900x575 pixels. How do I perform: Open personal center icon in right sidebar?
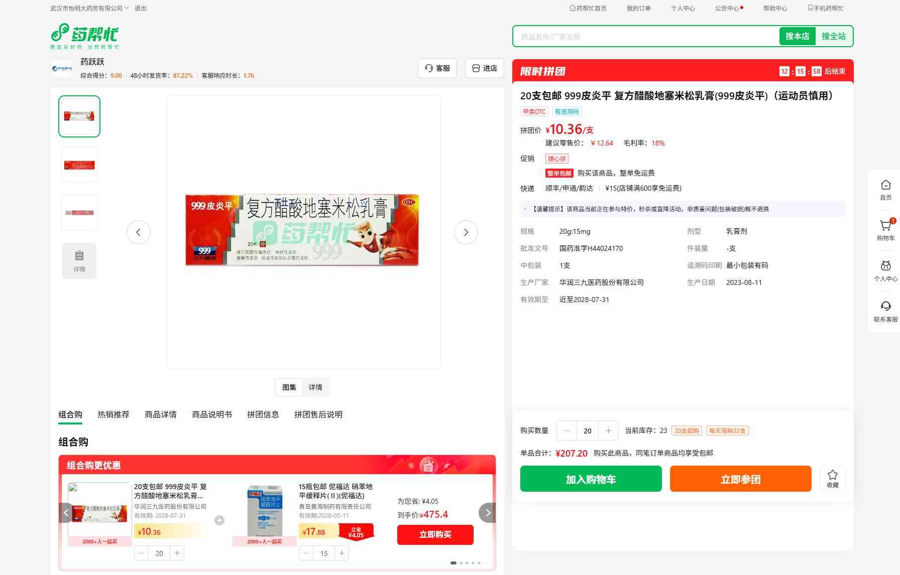[885, 266]
